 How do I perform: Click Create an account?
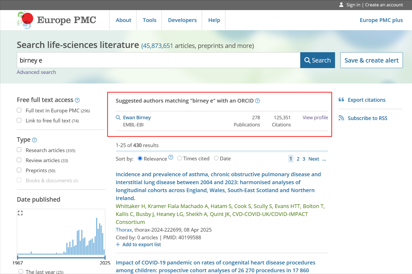[384, 5]
